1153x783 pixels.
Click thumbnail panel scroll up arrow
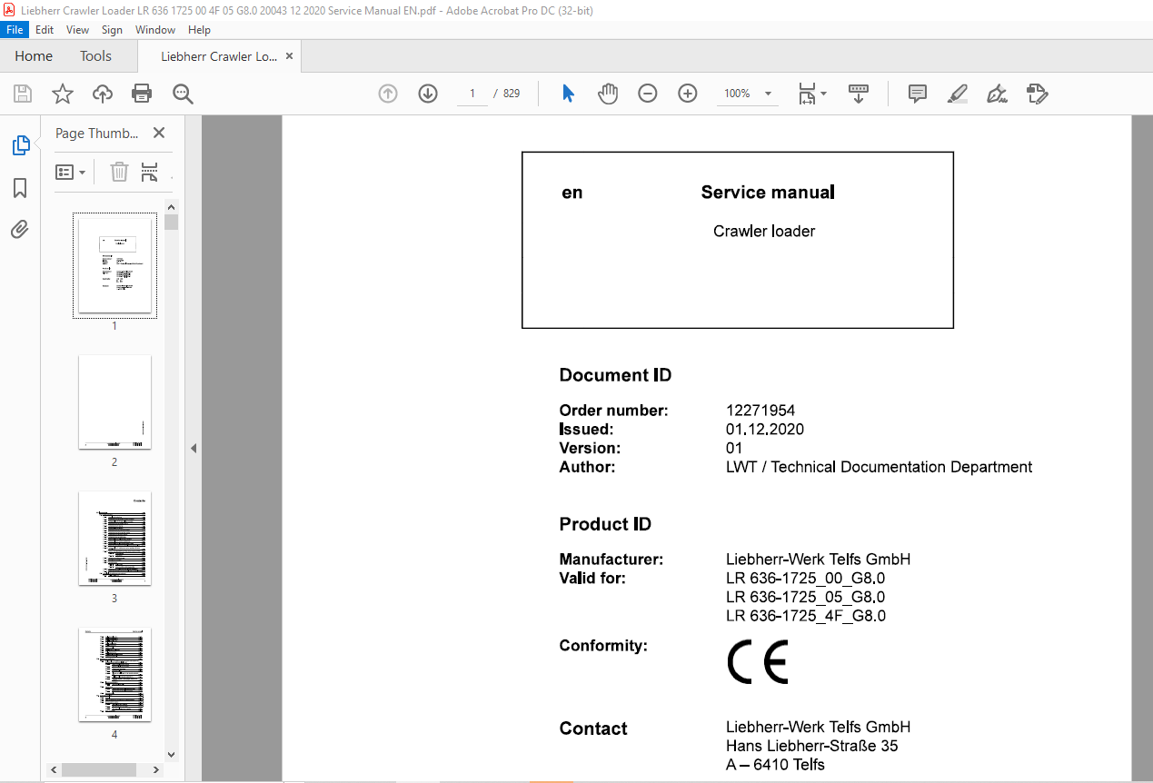(172, 206)
